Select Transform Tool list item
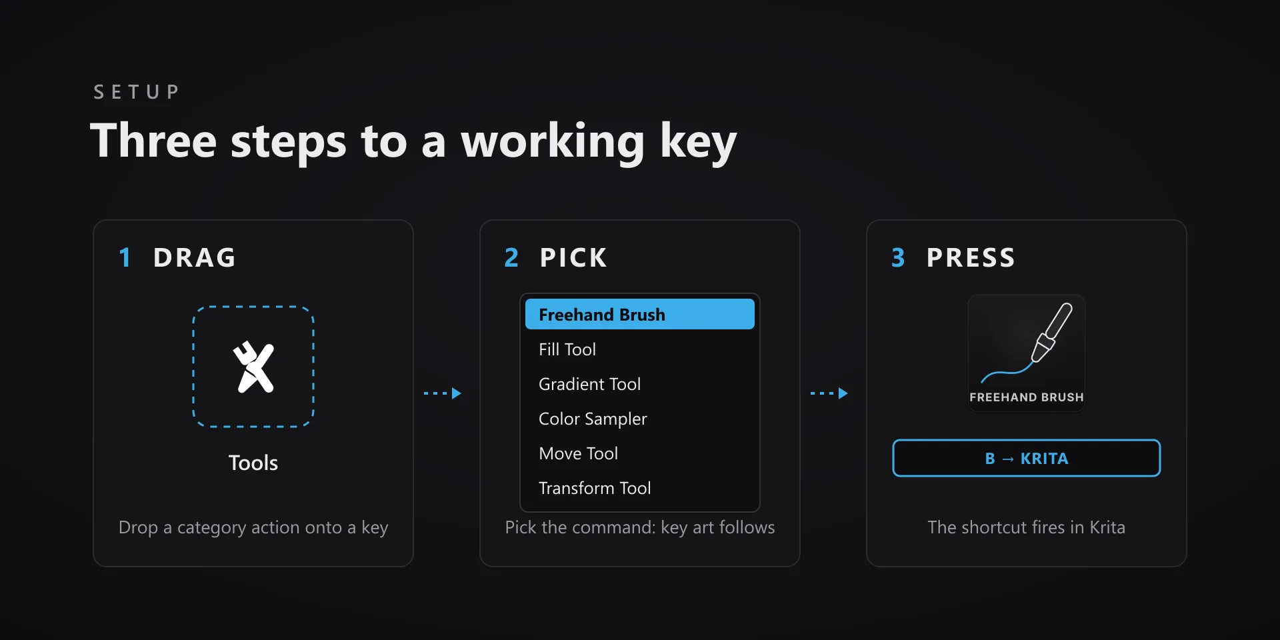This screenshot has width=1280, height=640. click(x=640, y=488)
